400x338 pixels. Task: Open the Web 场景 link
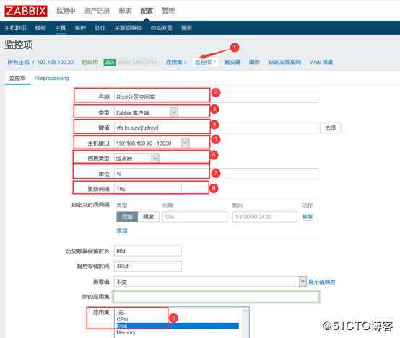tap(321, 62)
